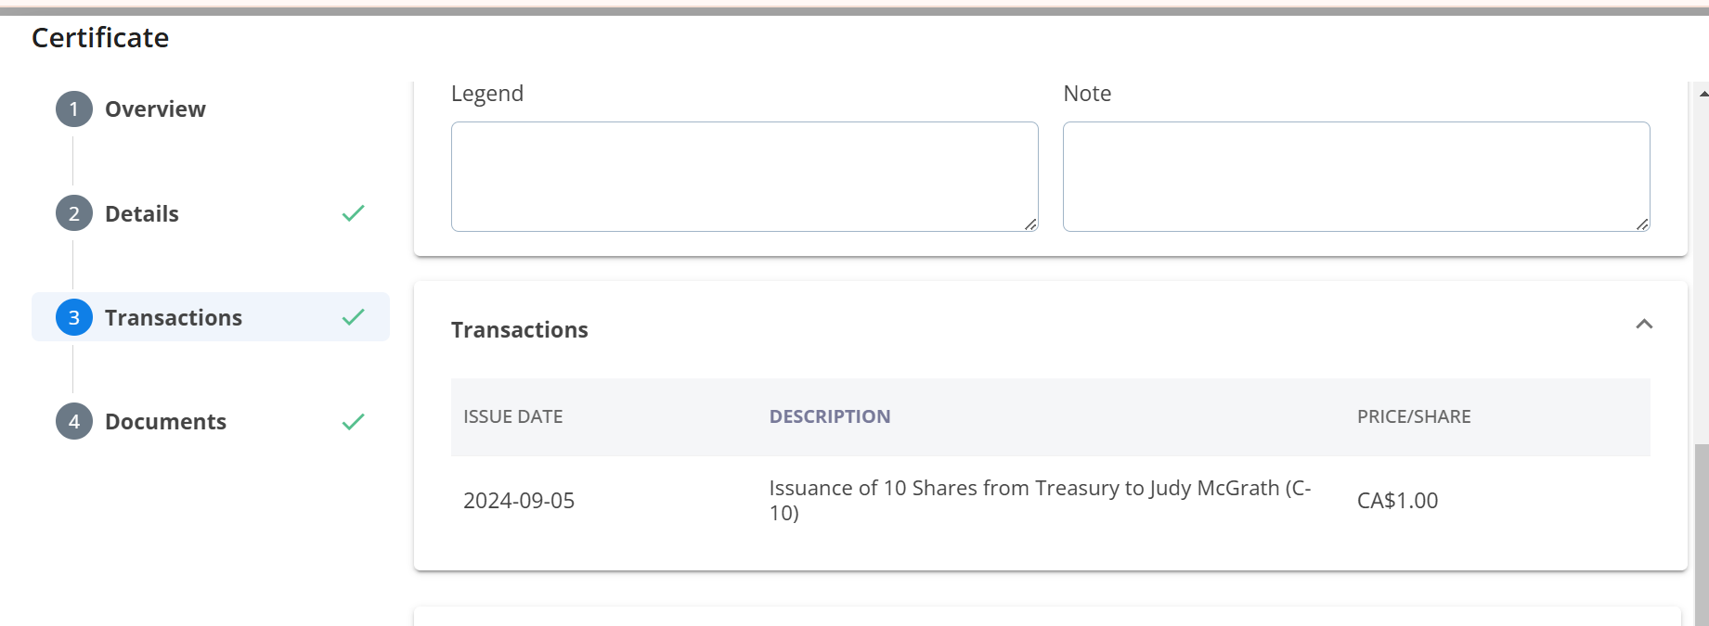Click the step 2 circle beside Details
1709x626 pixels.
(74, 213)
